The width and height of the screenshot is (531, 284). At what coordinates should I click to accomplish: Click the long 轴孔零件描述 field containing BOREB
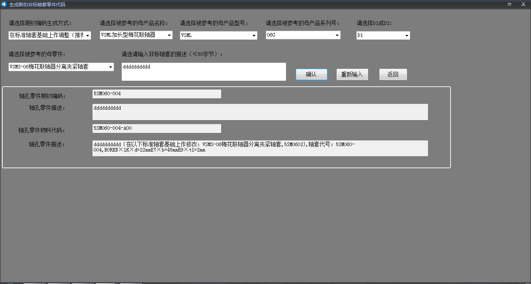[260, 148]
